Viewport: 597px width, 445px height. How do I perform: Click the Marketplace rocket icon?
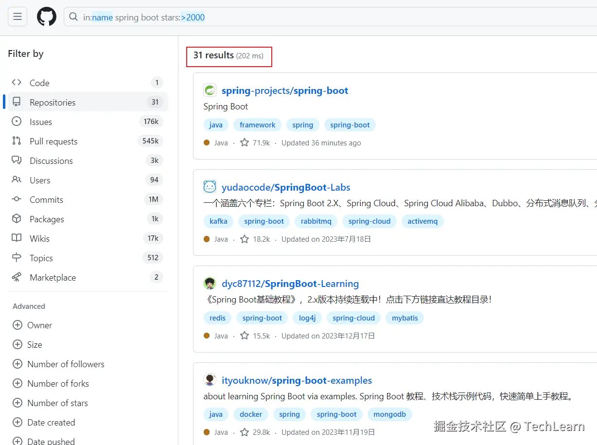[x=17, y=277]
